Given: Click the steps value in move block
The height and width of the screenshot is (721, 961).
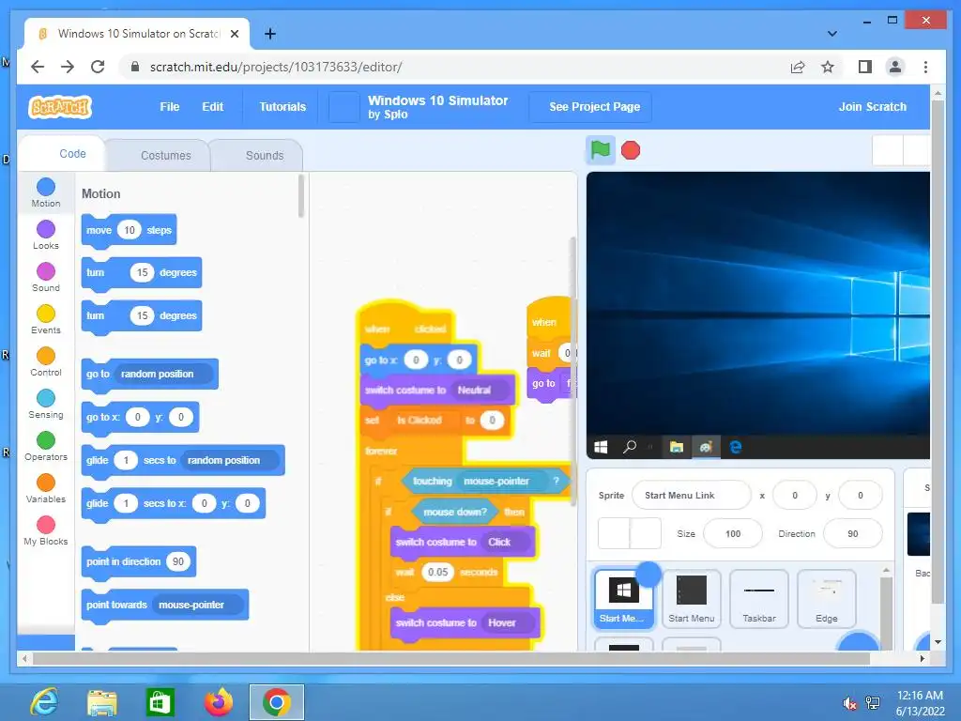Looking at the screenshot, I should (130, 231).
